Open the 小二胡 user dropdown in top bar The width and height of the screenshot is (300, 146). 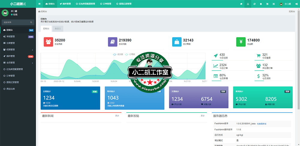point(285,4)
